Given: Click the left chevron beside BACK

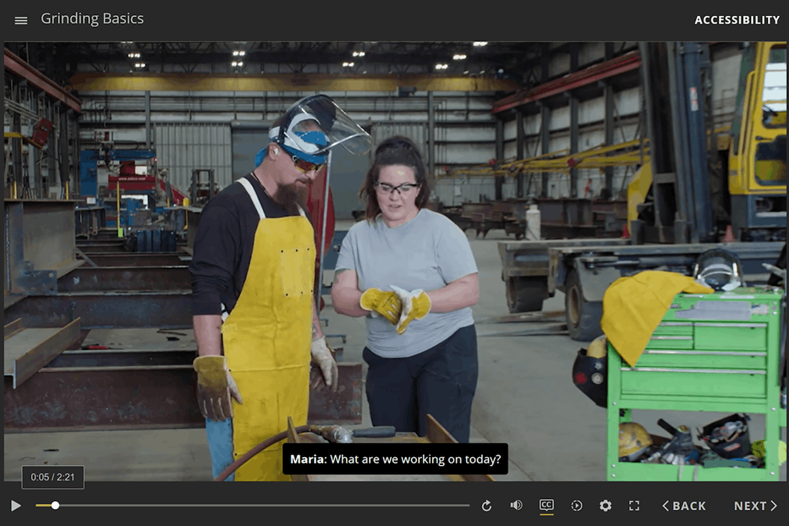Looking at the screenshot, I should [665, 506].
